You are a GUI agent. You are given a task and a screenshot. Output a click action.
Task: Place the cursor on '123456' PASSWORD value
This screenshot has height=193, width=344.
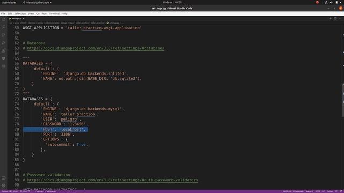tap(76, 124)
